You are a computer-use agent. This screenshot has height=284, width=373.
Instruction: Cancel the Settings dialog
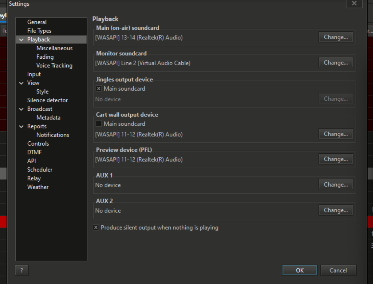point(338,270)
